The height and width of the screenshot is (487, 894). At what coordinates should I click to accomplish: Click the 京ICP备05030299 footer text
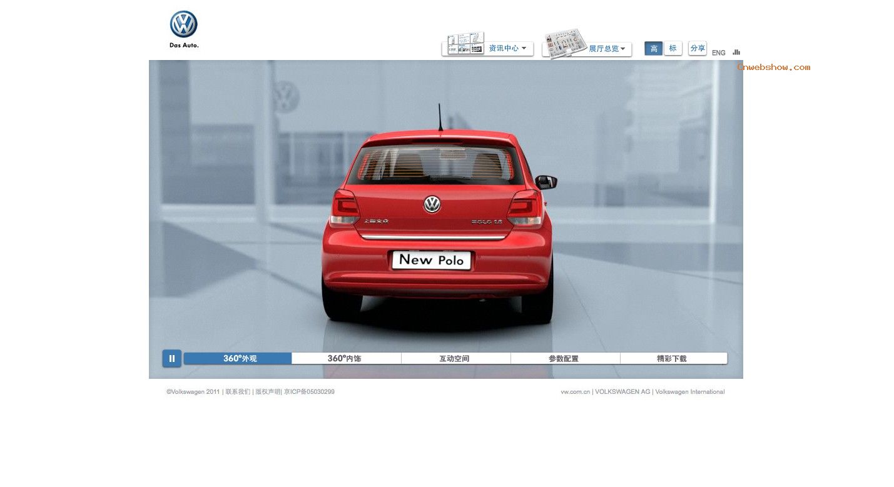pyautogui.click(x=310, y=392)
